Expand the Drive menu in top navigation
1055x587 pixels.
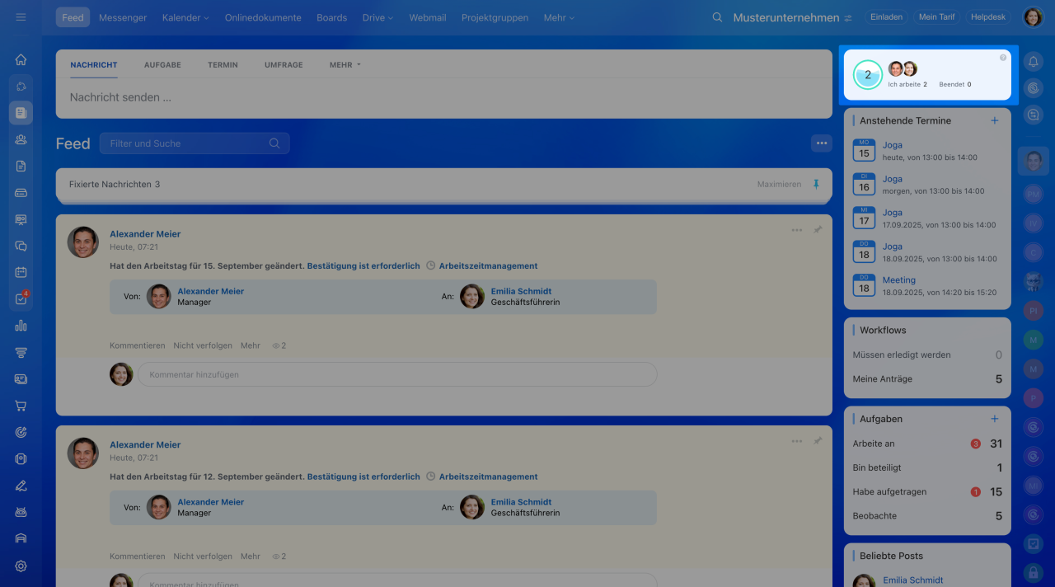(x=377, y=17)
